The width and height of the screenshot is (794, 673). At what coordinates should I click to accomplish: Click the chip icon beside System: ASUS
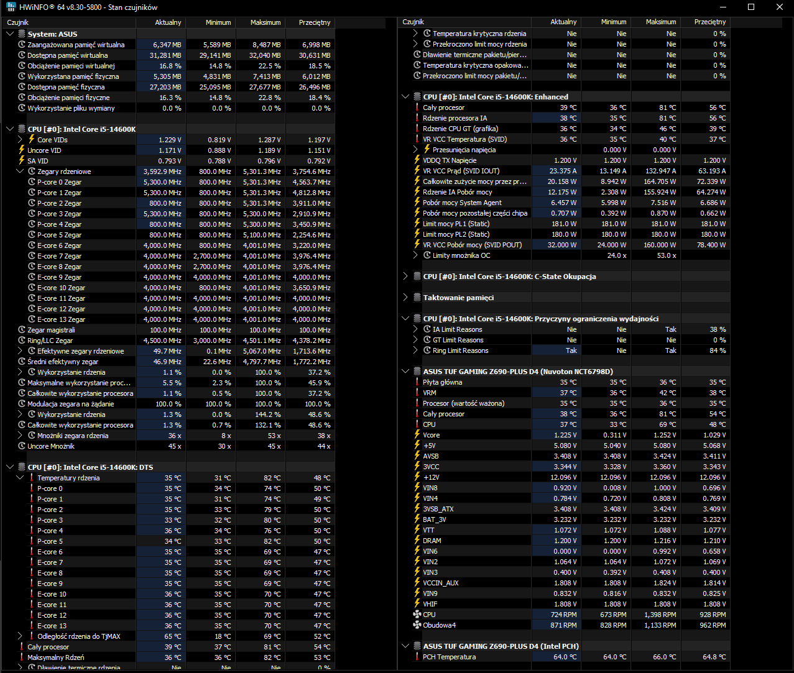[22, 34]
